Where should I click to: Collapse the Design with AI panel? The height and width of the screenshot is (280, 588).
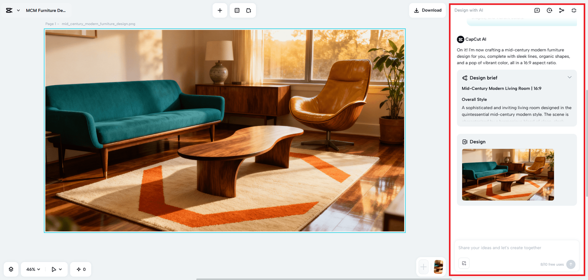coord(574,10)
